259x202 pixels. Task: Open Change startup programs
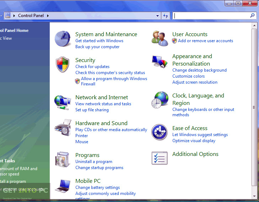click(99, 168)
